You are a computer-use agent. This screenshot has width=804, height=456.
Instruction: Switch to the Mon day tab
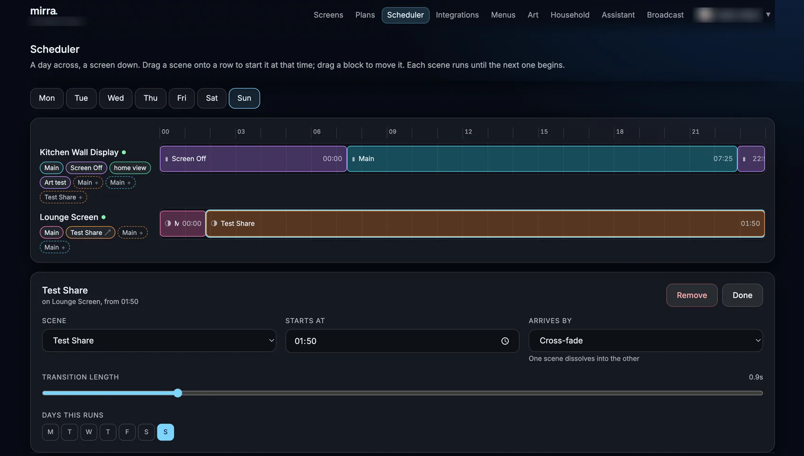tap(47, 98)
